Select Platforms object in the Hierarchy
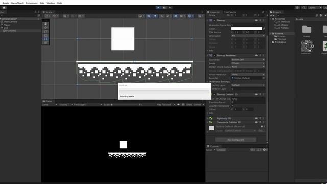The height and width of the screenshot is (184, 327). [11, 31]
